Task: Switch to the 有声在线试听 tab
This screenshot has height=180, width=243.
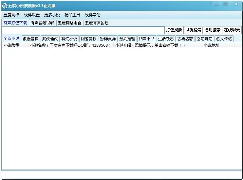Action: [x=43, y=23]
